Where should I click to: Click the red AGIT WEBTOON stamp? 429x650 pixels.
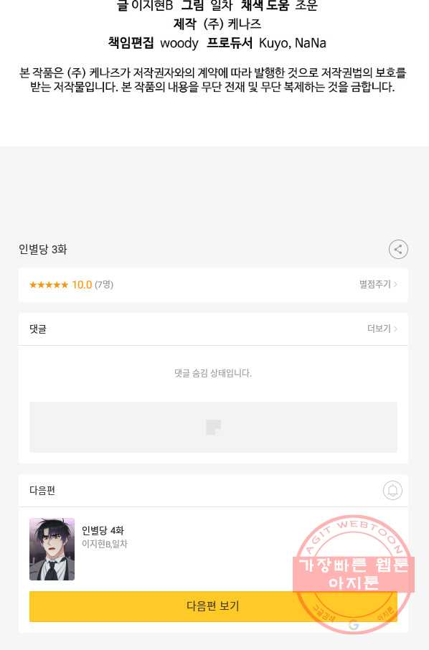pyautogui.click(x=353, y=575)
